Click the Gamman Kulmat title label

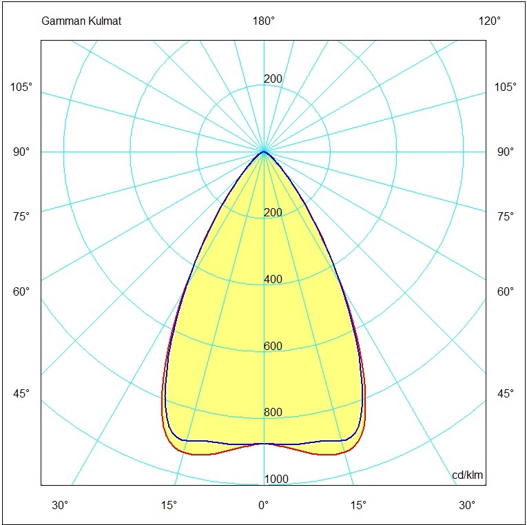tap(81, 21)
